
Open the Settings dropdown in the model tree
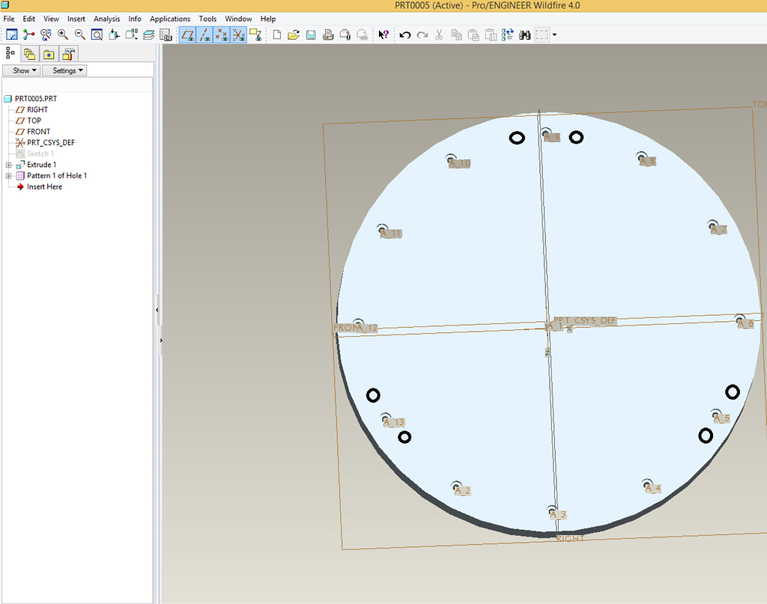point(64,70)
